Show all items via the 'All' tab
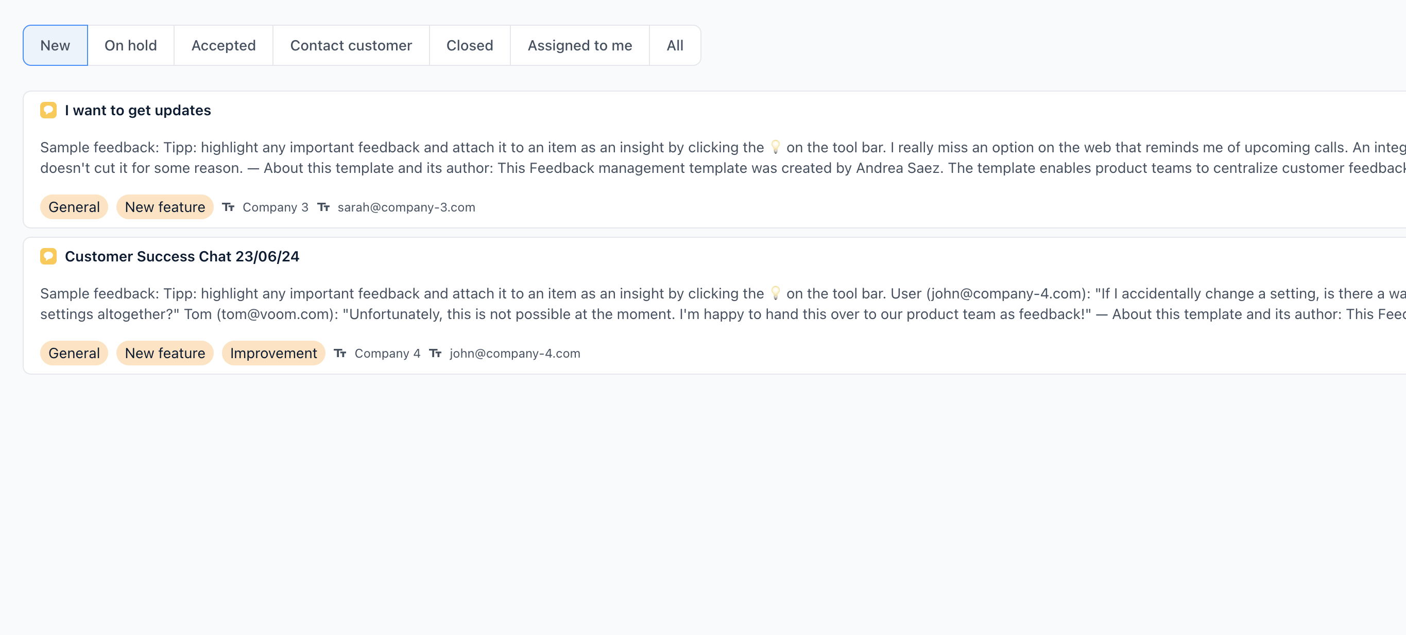This screenshot has height=635, width=1406. [675, 45]
